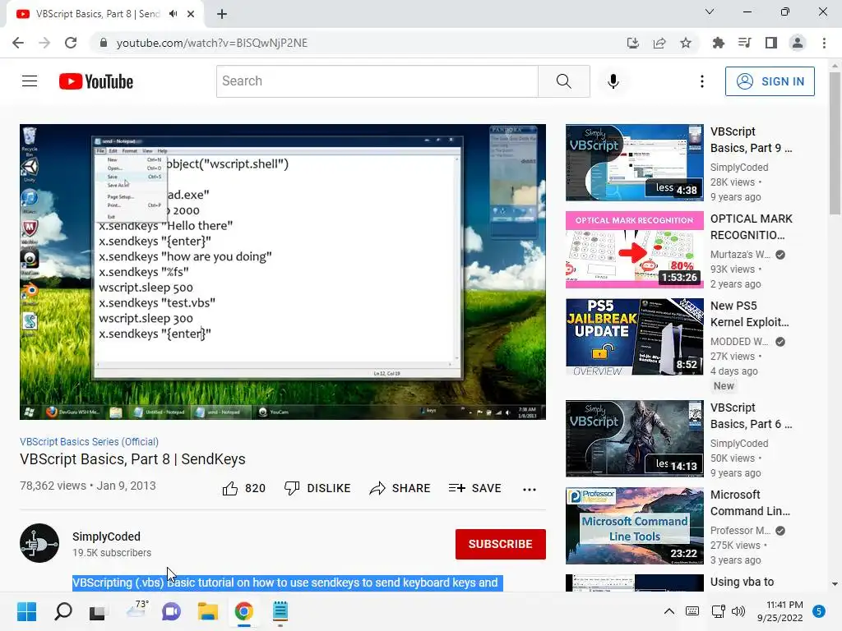Go to the YouTube logo home
Screen dimensions: 842x631
pos(96,81)
